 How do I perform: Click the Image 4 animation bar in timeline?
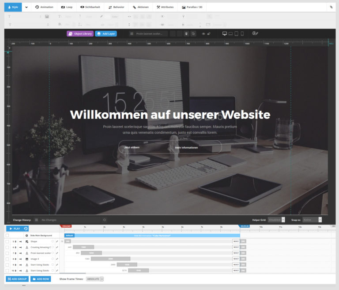coord(110,259)
